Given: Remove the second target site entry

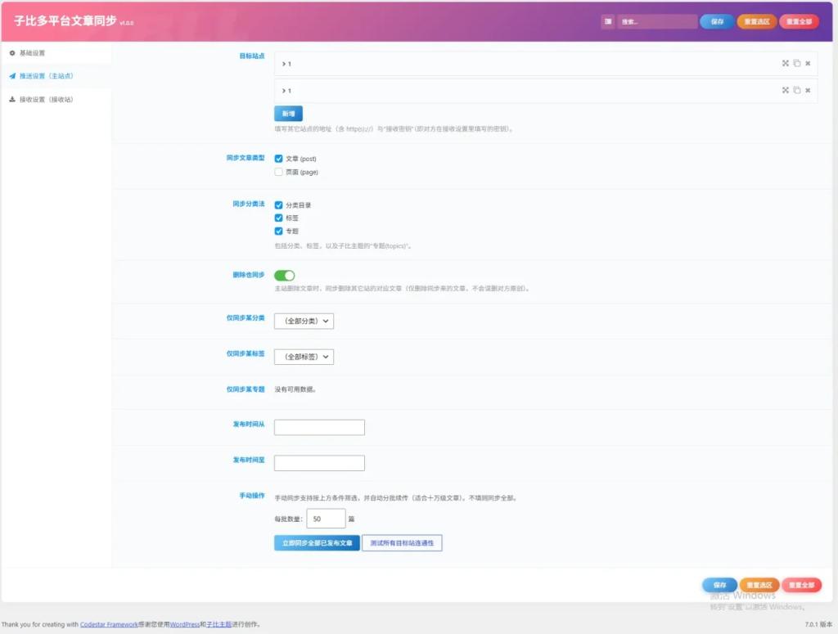Looking at the screenshot, I should [x=808, y=90].
